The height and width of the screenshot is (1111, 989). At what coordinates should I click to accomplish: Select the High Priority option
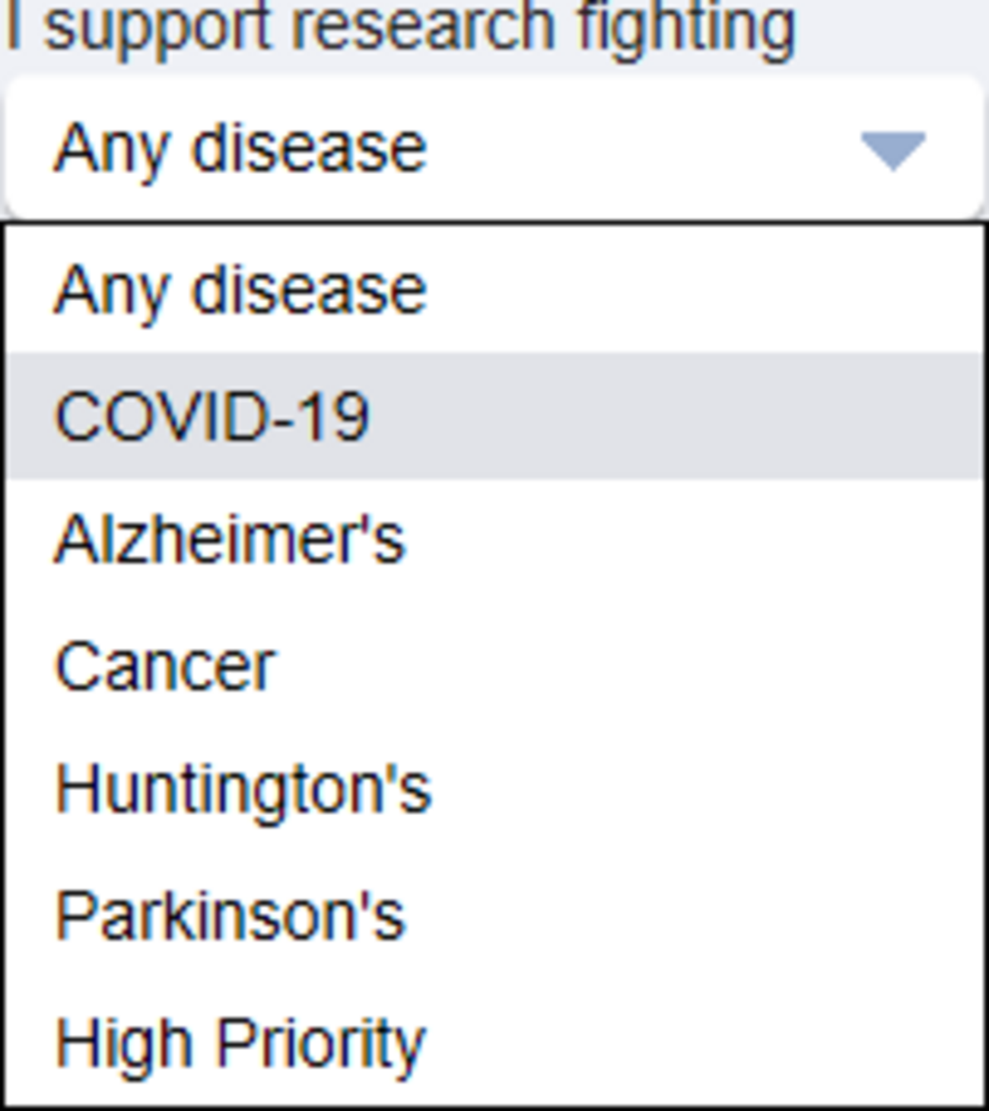[x=240, y=1043]
